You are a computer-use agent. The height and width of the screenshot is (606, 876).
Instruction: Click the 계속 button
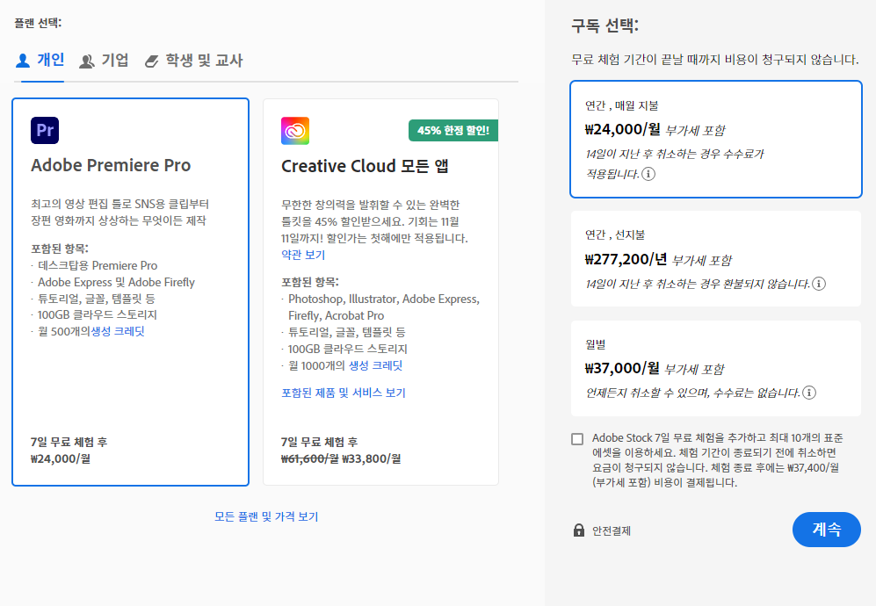point(826,530)
